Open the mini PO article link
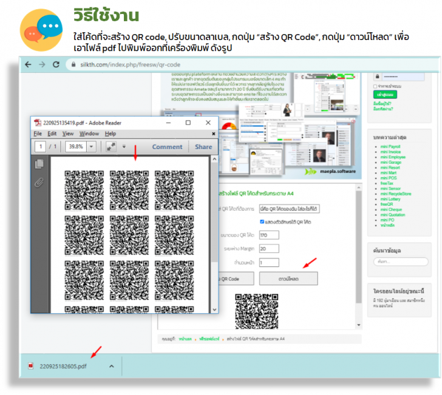Viewport: 442px width, 395px height. (387, 220)
